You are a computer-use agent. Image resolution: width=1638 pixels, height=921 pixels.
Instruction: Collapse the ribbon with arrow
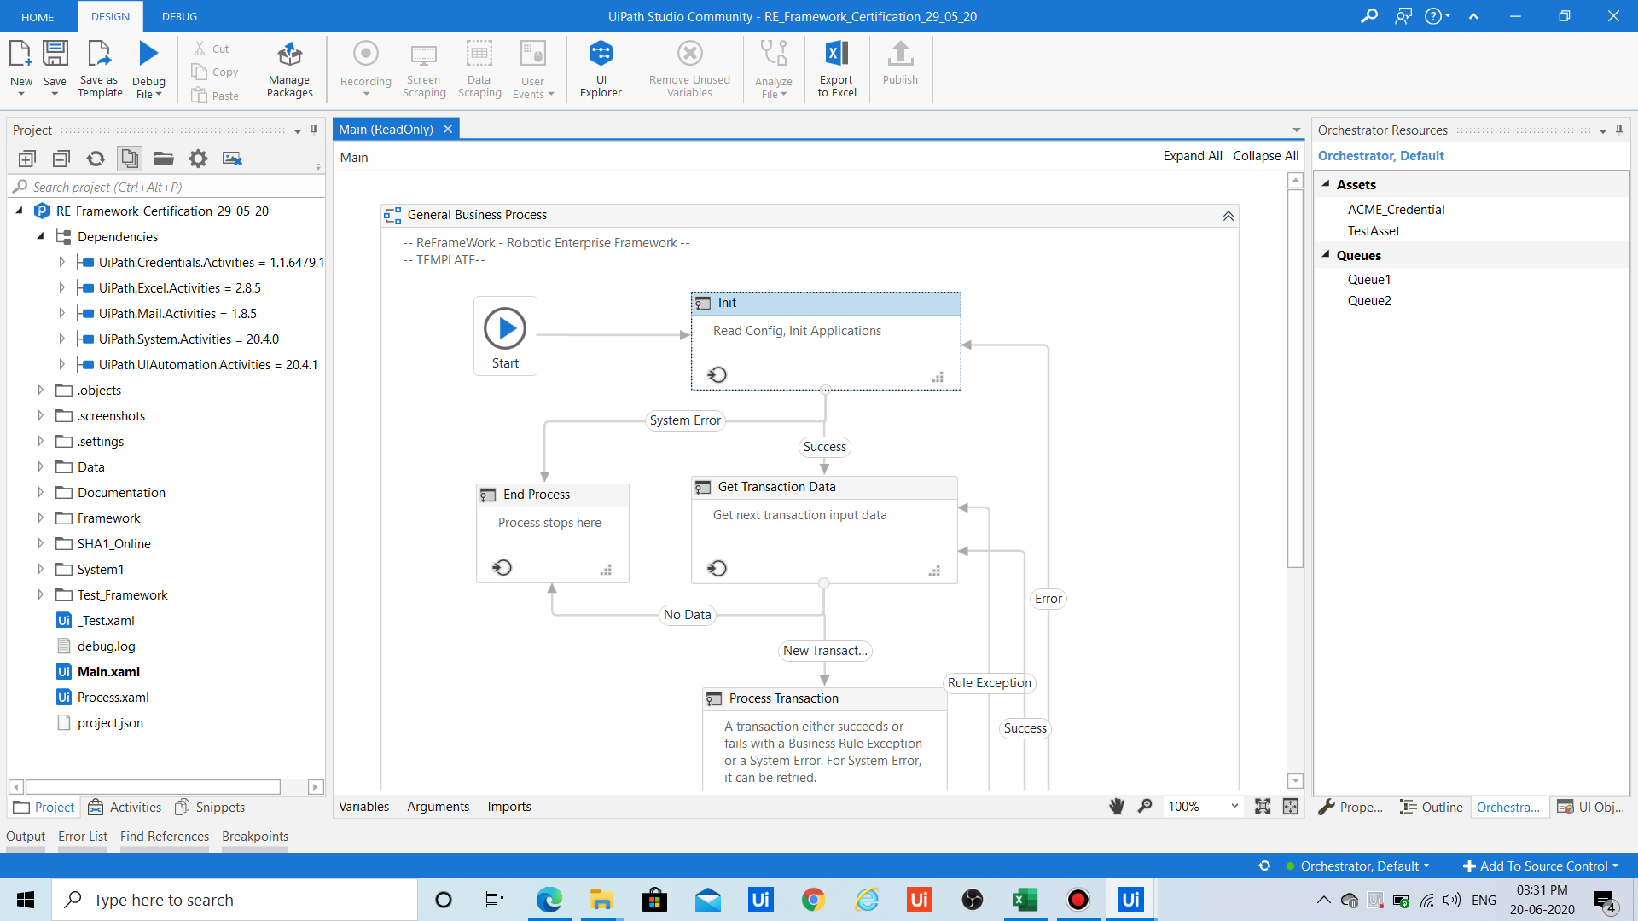click(x=1473, y=16)
